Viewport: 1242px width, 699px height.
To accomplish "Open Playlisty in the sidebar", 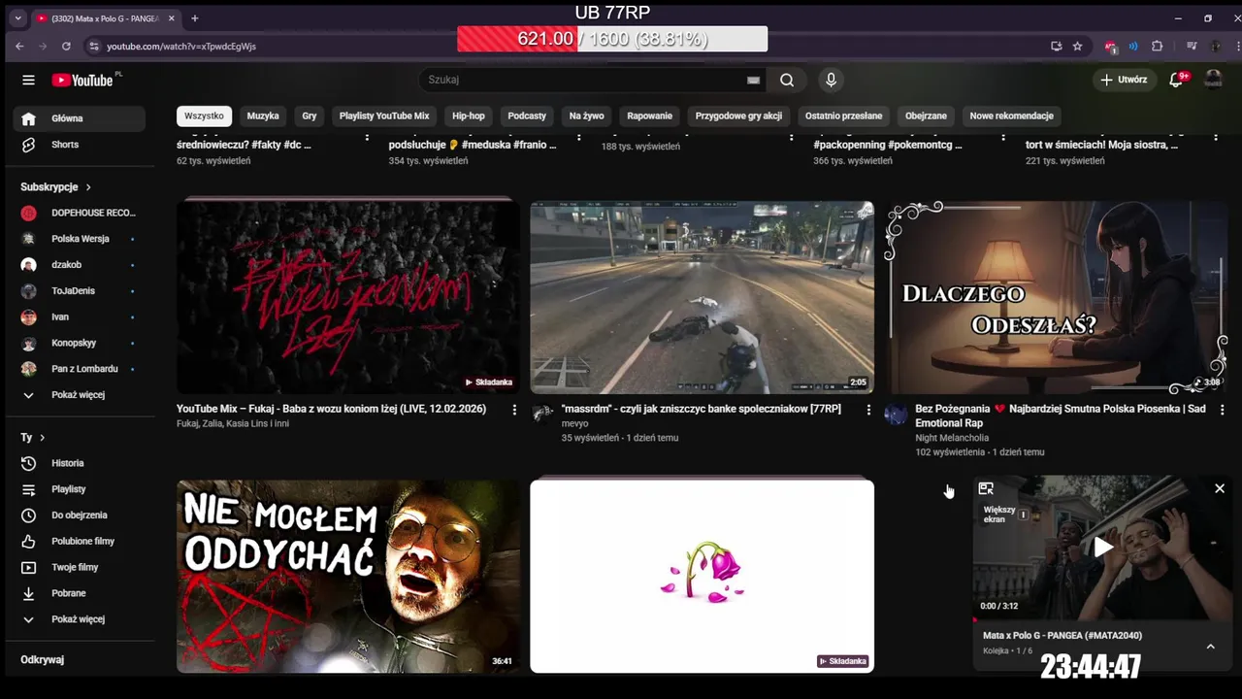I will (80, 489).
